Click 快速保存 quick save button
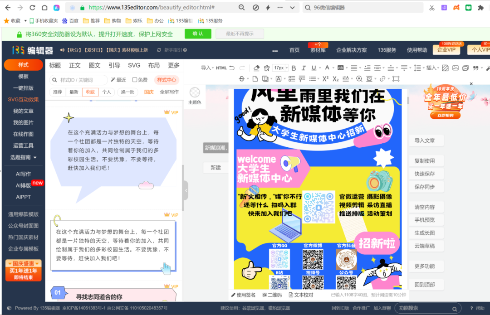The image size is (490, 315). coord(424,174)
